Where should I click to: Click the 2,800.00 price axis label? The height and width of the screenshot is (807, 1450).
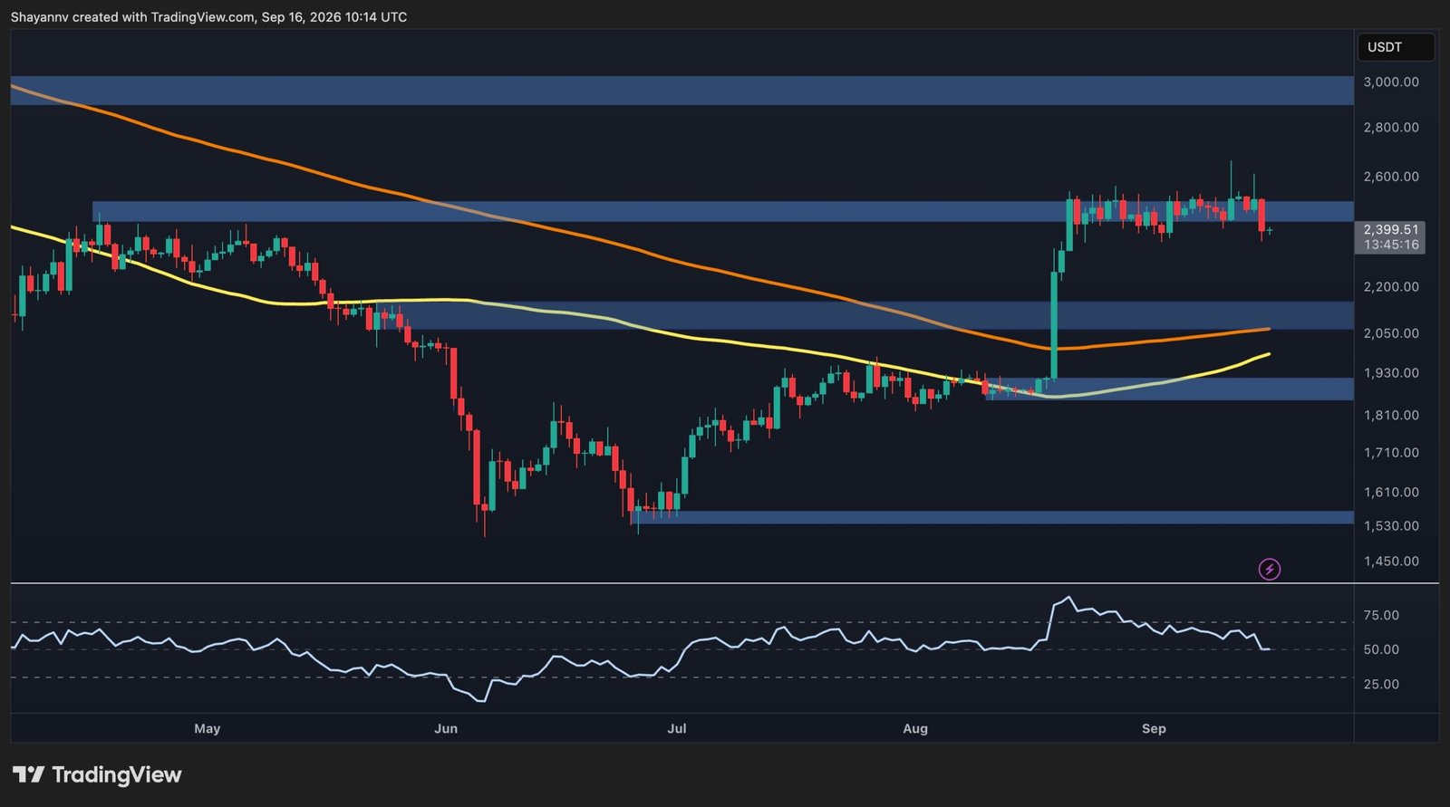1391,128
